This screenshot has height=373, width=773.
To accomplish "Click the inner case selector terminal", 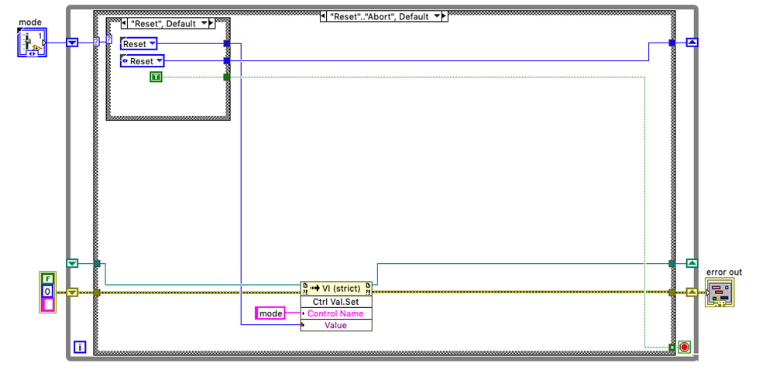I will tap(109, 40).
